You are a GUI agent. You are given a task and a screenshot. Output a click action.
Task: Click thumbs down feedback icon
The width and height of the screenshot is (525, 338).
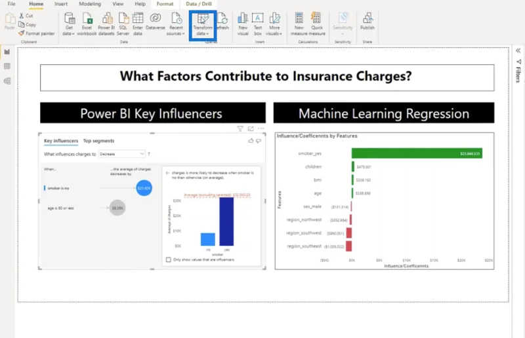[x=259, y=141]
